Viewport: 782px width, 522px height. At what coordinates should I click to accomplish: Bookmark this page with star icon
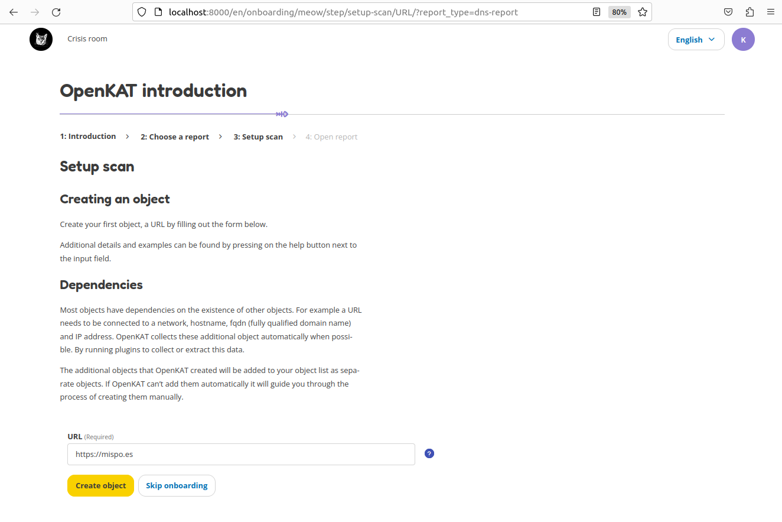(x=643, y=12)
